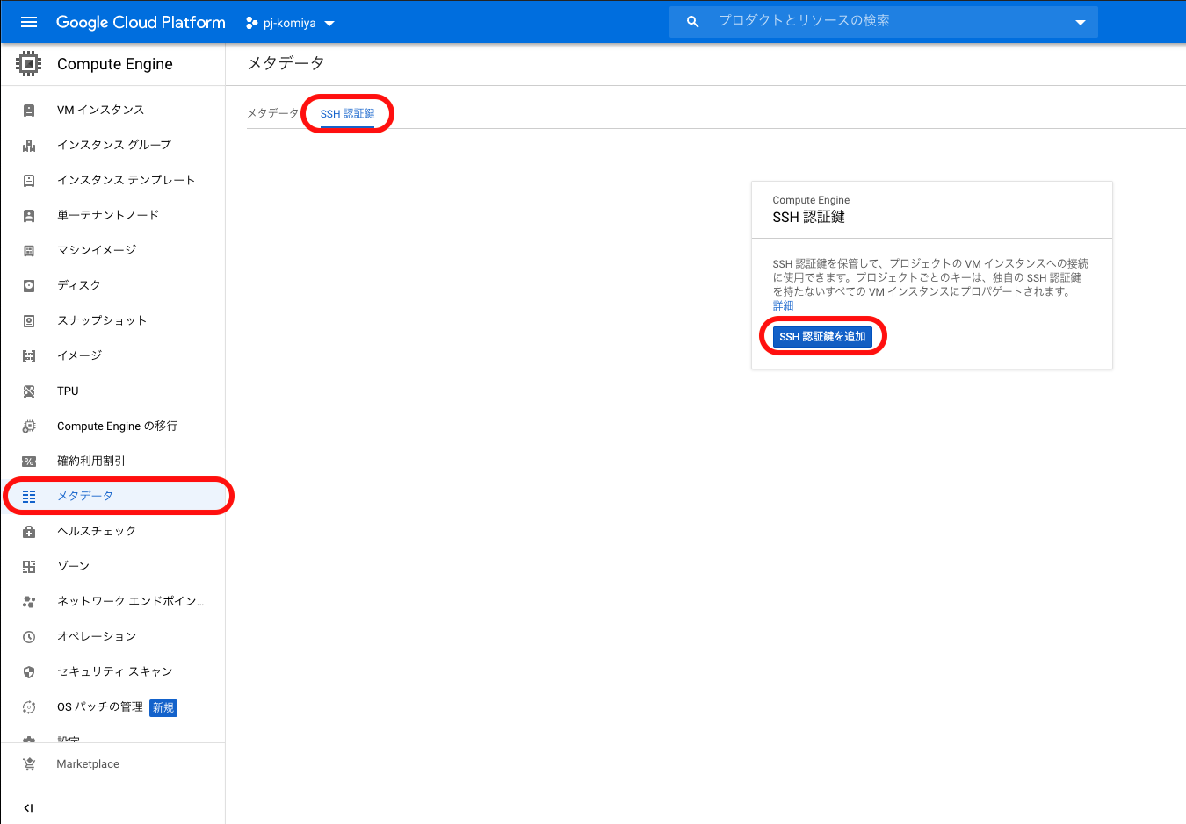Image resolution: width=1186 pixels, height=824 pixels.
Task: Open the SSH 認証鍵 tab
Action: tap(347, 113)
